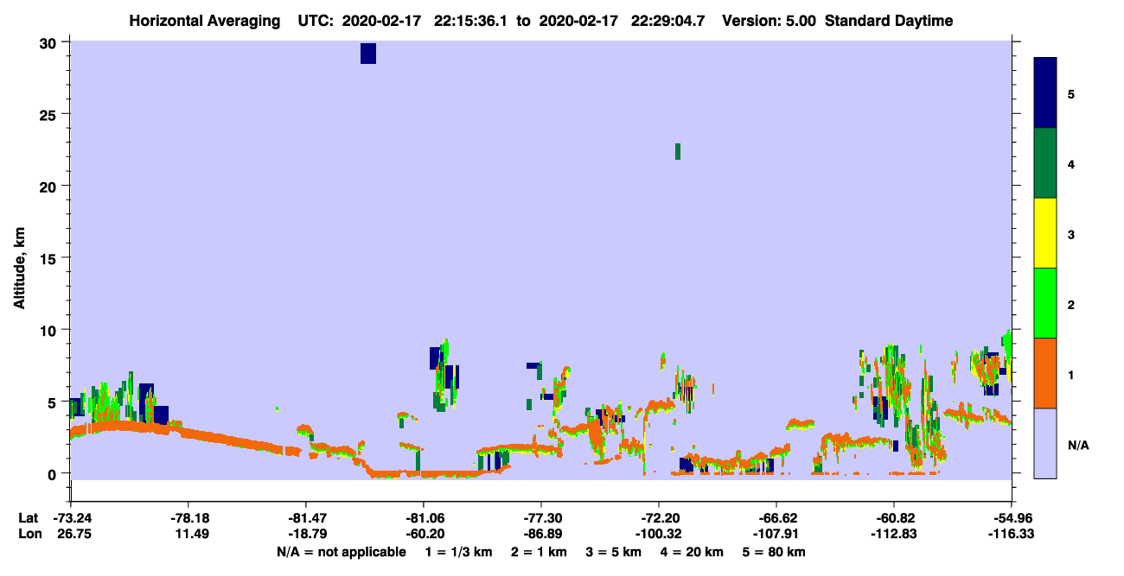
Task: Click the longitude value -60.20
Action: 424,535
